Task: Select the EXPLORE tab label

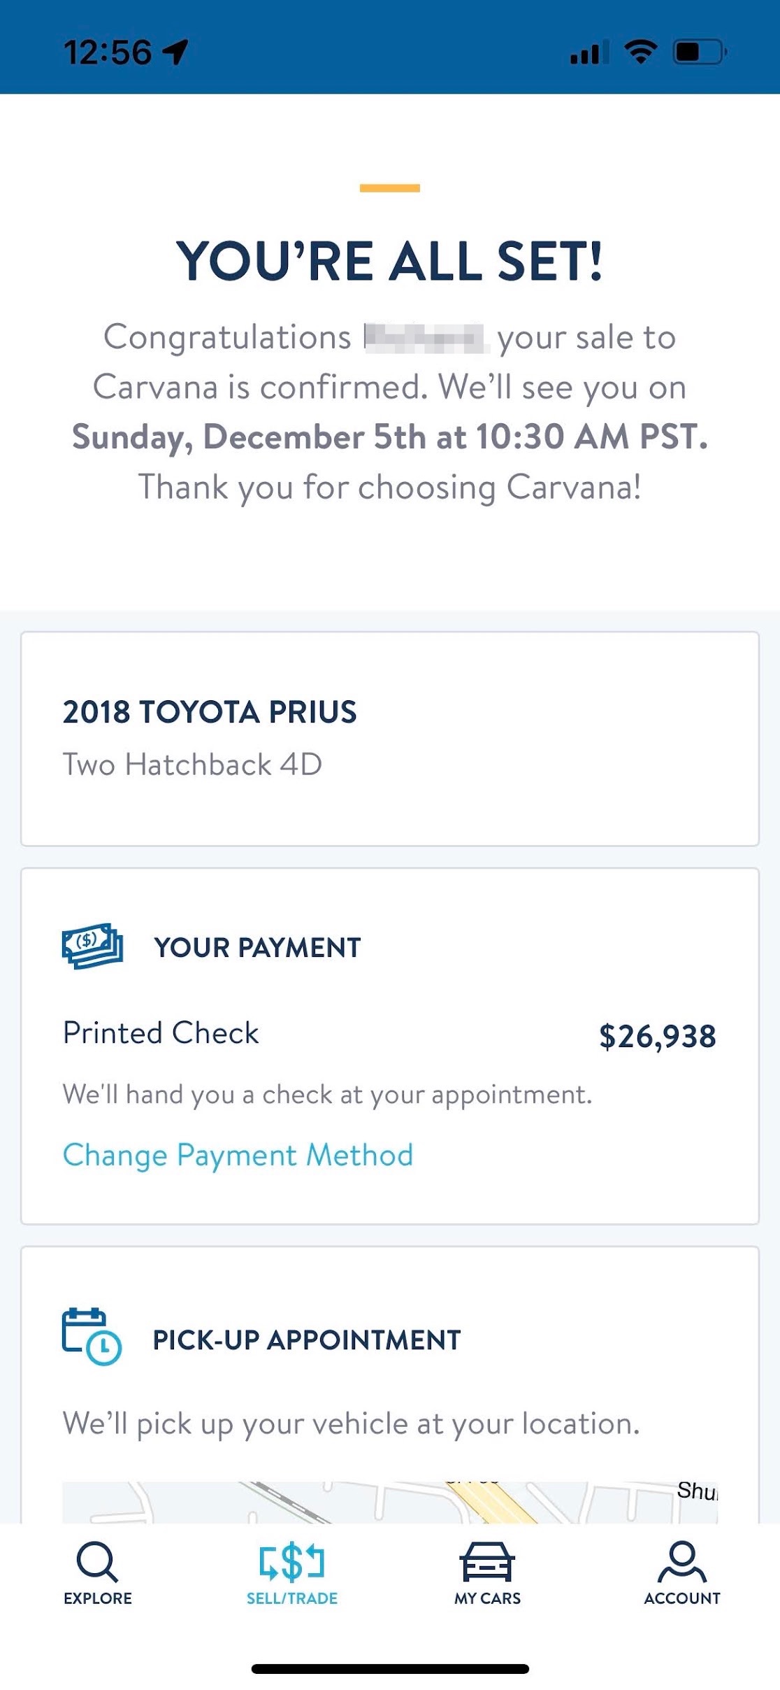Action: [98, 1598]
